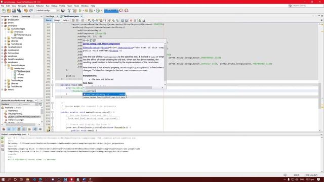324x182 pixels.
Task: Select firstframe.java in Projects tree
Action: coord(23,71)
